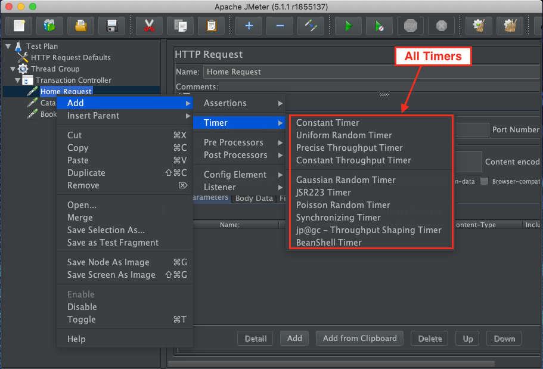Image resolution: width=543 pixels, height=369 pixels.
Task: Expand the Config Element submenu
Action: (239, 175)
